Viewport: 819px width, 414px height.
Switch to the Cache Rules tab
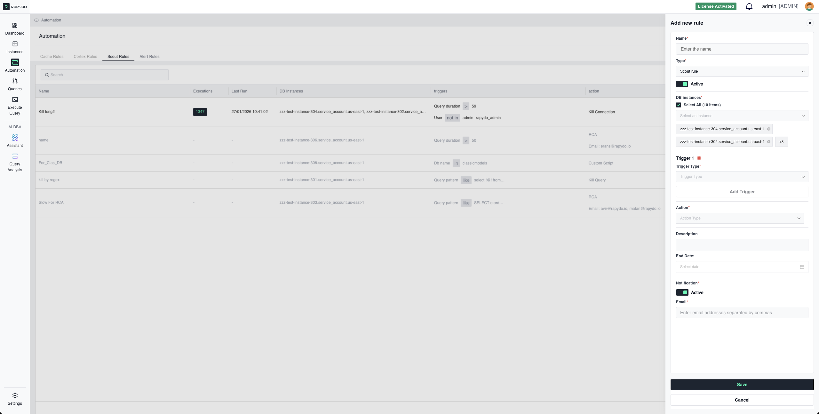click(x=52, y=57)
